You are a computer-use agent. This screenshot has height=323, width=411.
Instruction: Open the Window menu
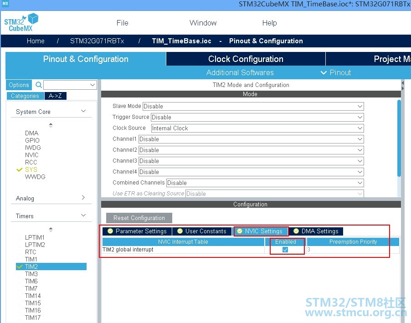pos(203,23)
